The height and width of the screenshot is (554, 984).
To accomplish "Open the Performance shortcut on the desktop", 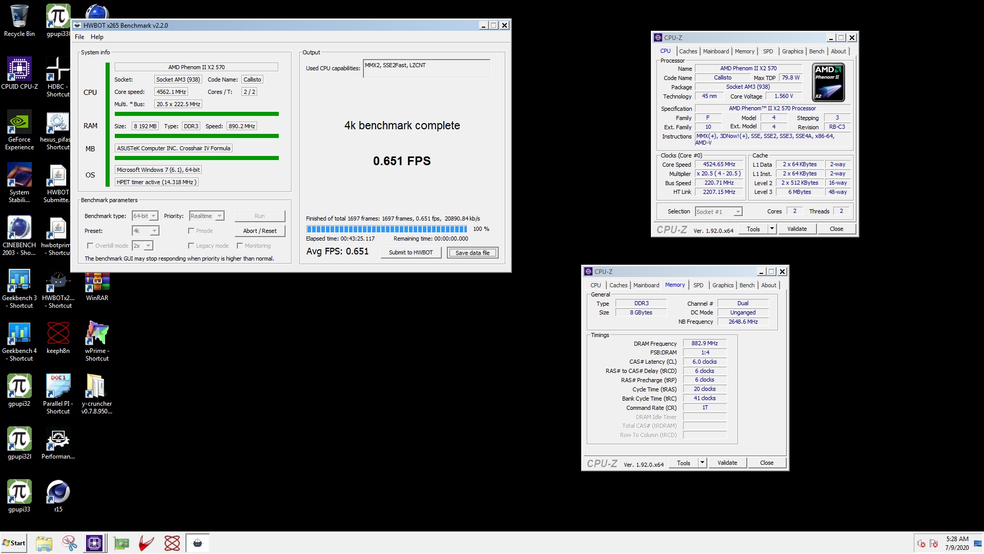I will point(58,443).
